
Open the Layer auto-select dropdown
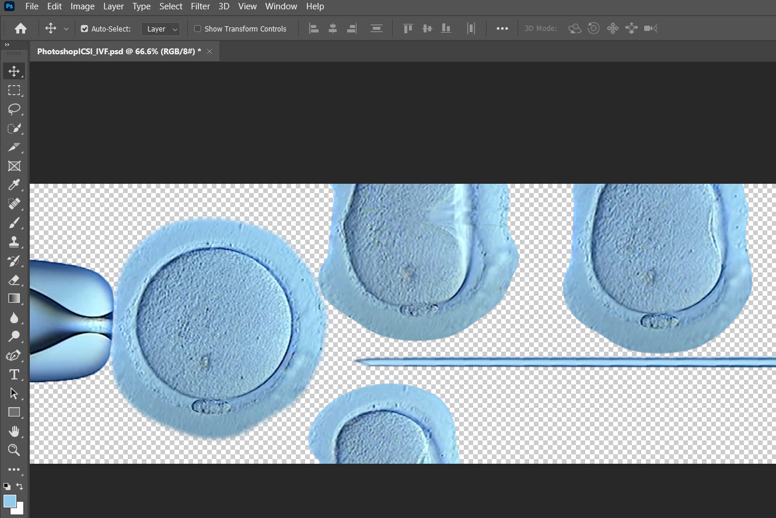click(161, 29)
